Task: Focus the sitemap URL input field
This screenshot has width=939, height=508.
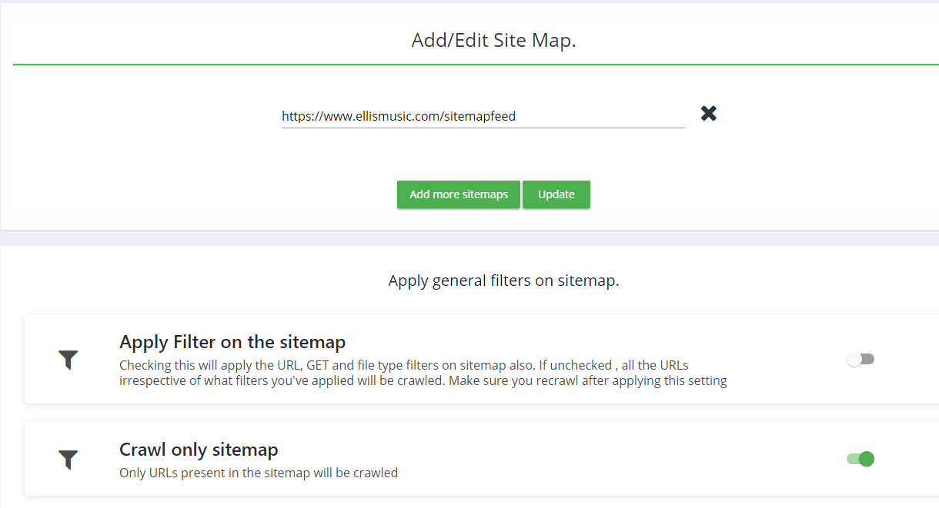Action: 483,117
